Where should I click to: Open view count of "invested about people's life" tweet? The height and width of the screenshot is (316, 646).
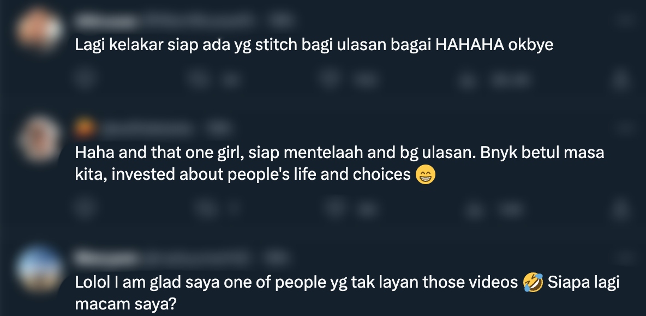pos(474,210)
